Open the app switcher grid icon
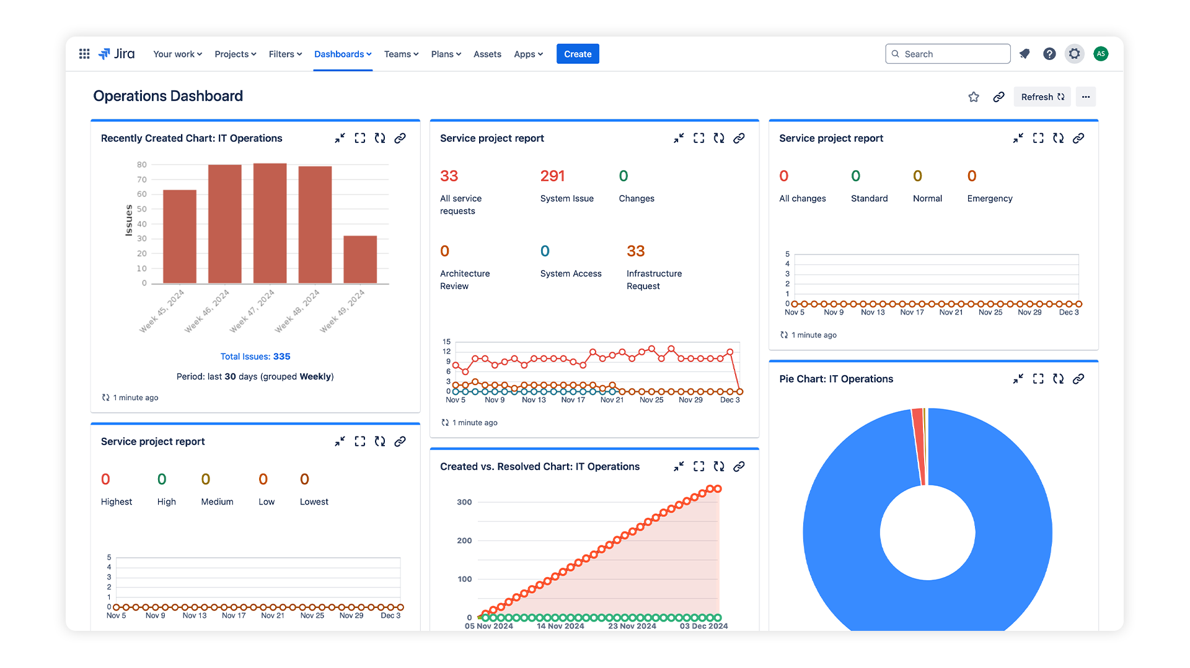 pyautogui.click(x=84, y=54)
